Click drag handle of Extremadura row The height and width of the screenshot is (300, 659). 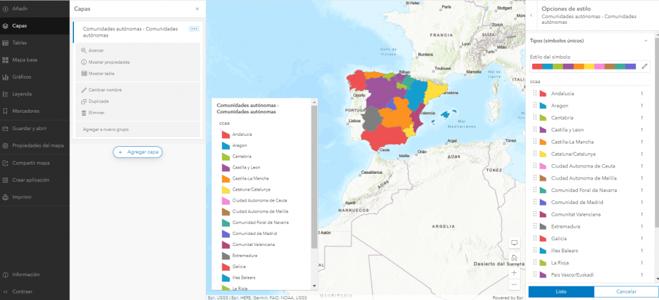click(x=535, y=227)
